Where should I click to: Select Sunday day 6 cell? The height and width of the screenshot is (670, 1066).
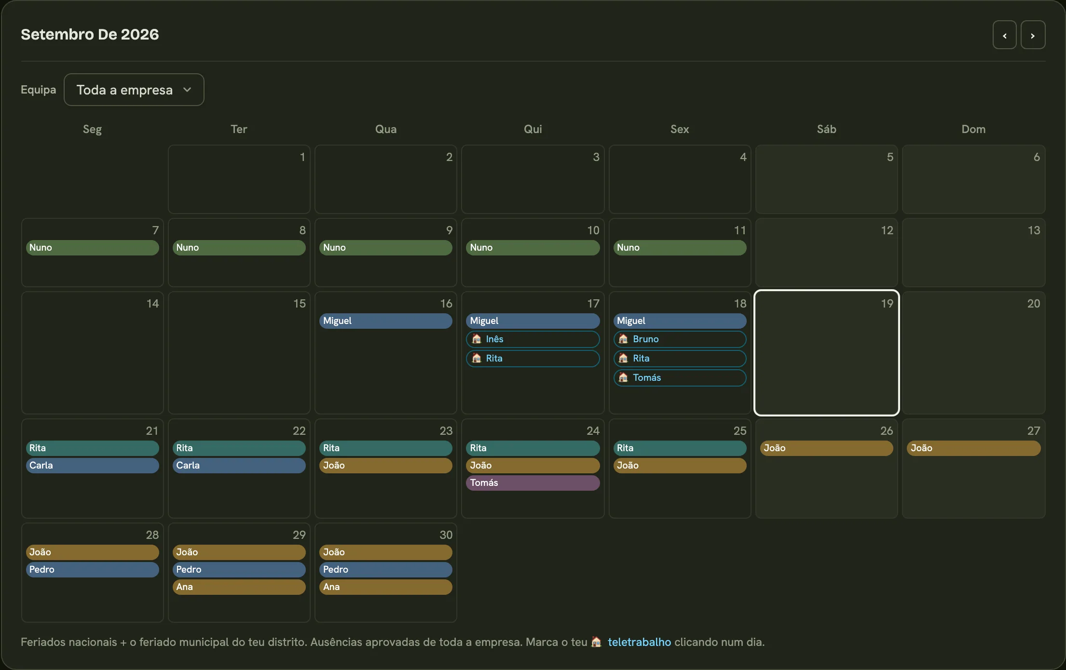pos(973,179)
